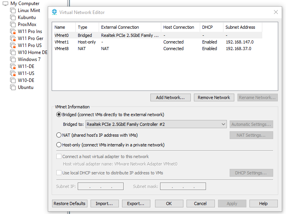Click the Virtual Network Editor globe icon

54,12
